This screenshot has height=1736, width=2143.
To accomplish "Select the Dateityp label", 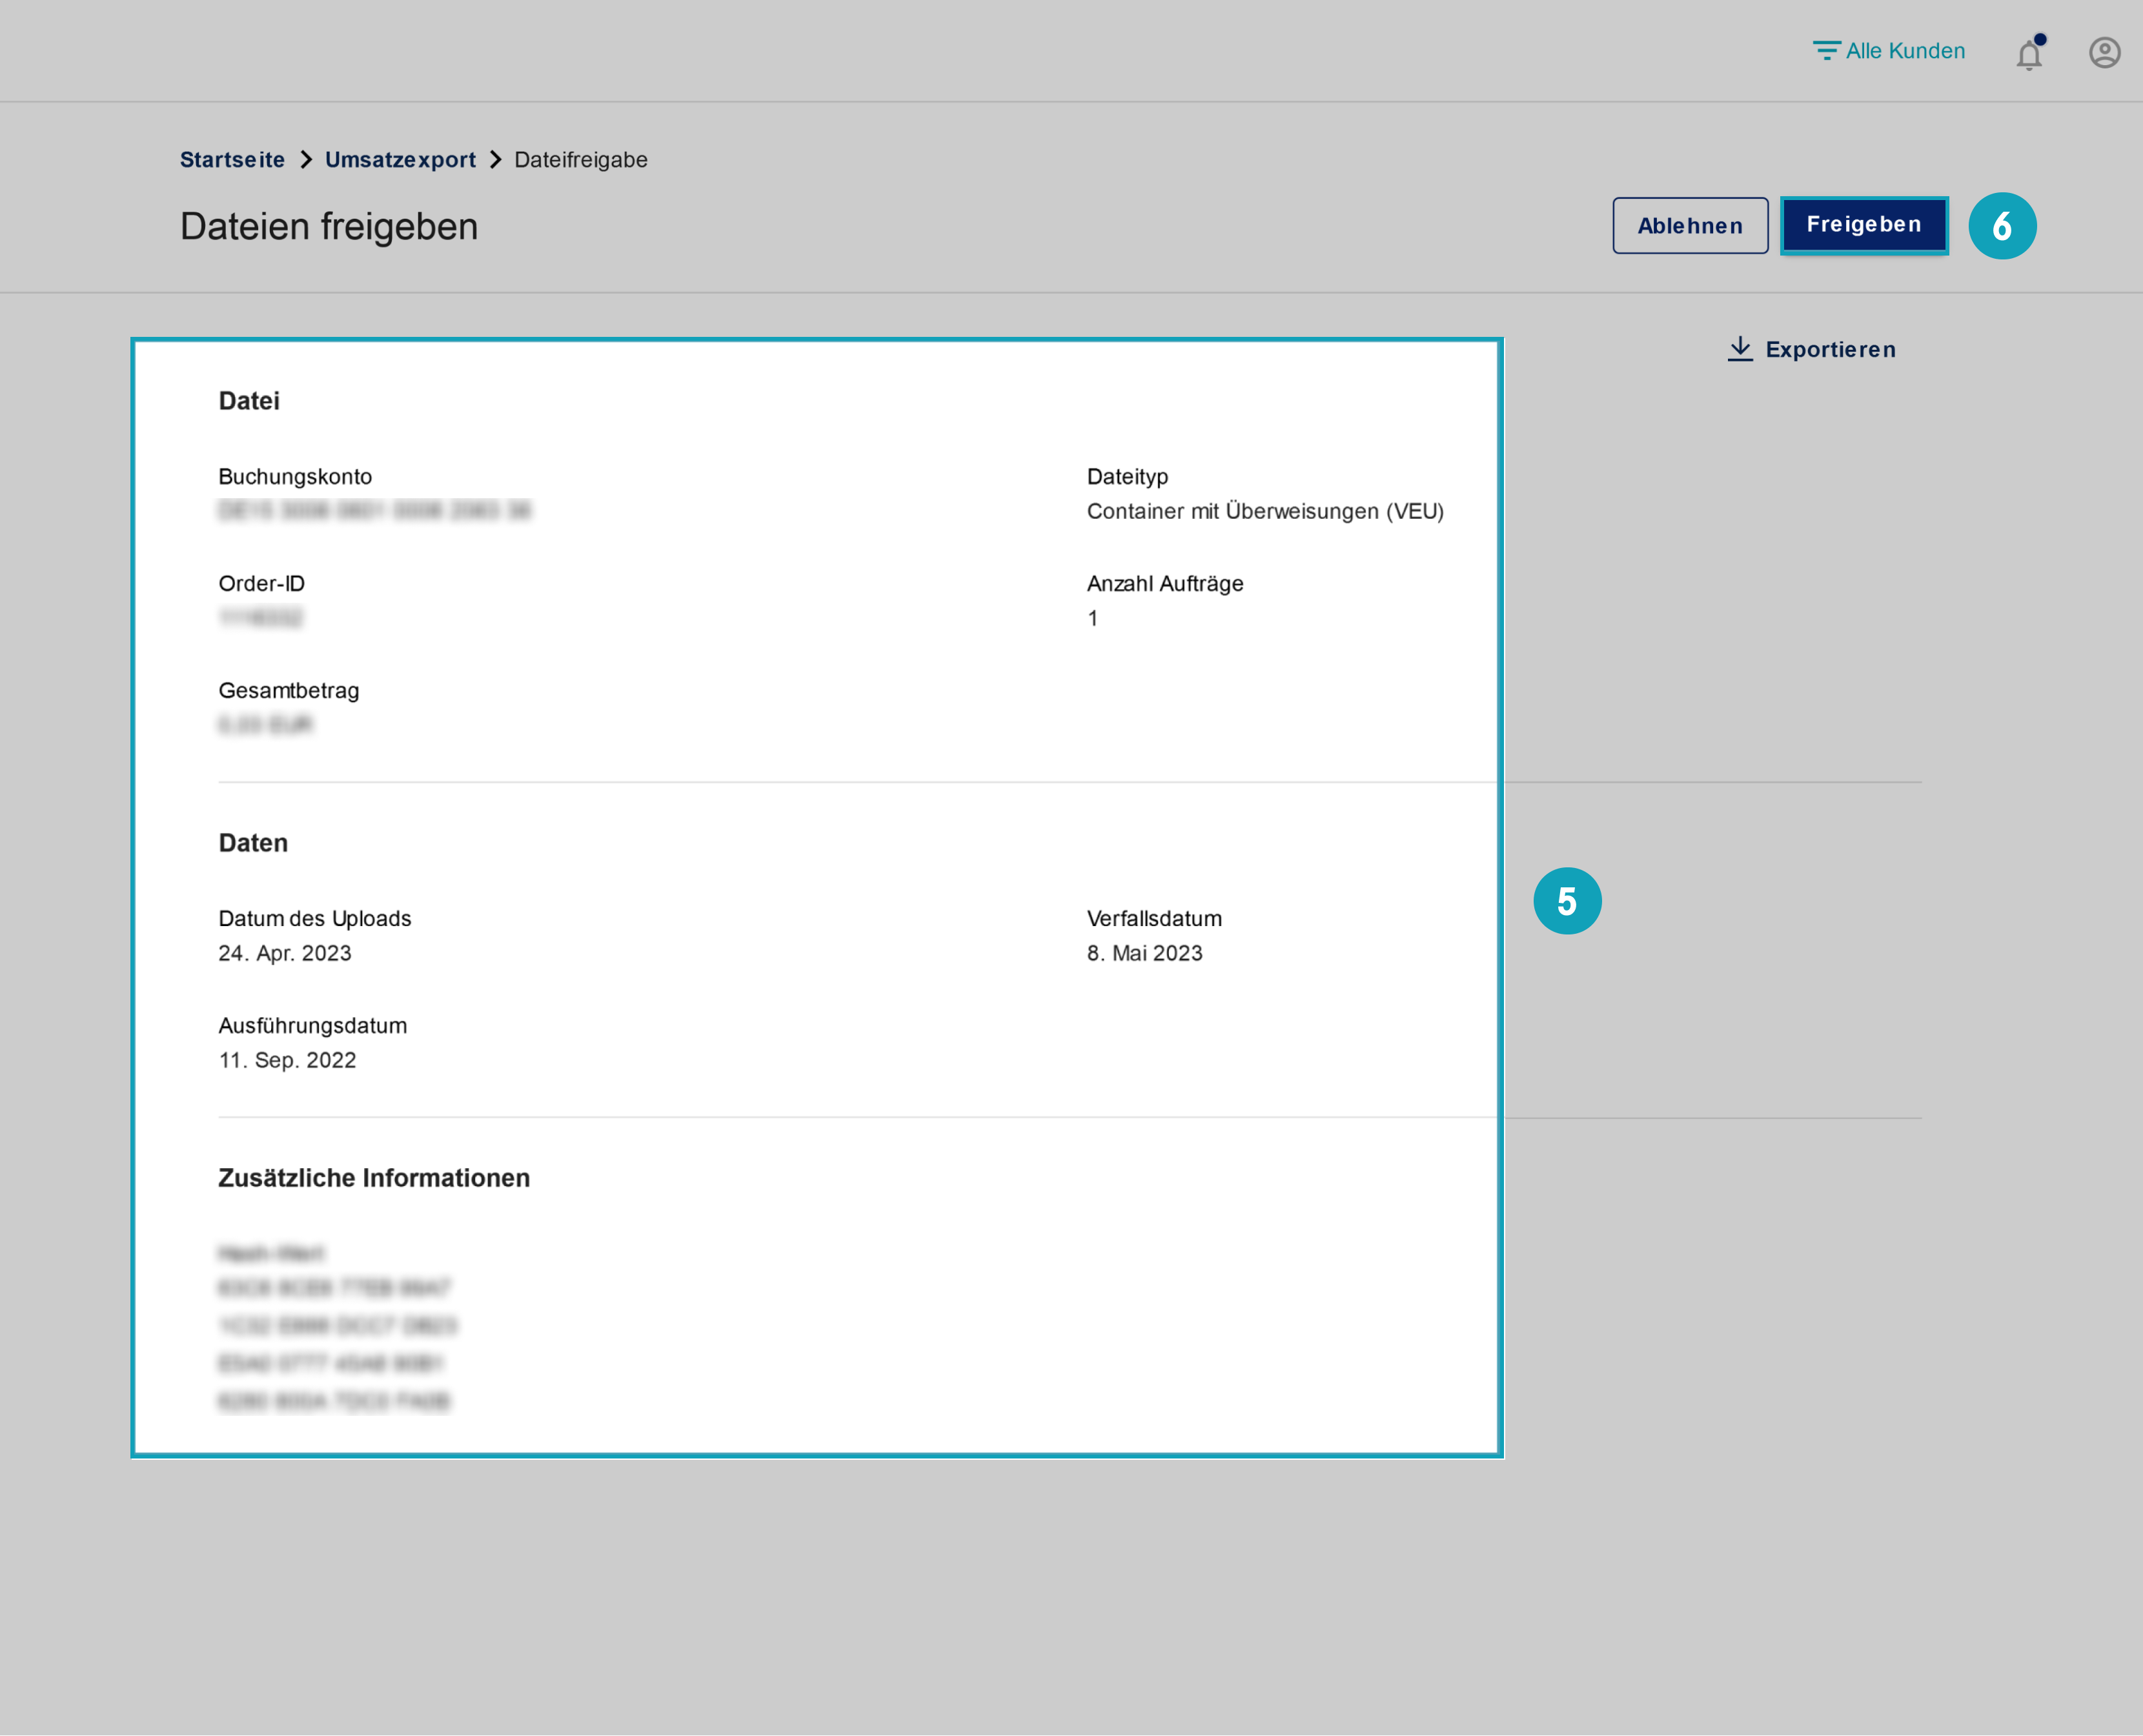I will coord(1127,477).
